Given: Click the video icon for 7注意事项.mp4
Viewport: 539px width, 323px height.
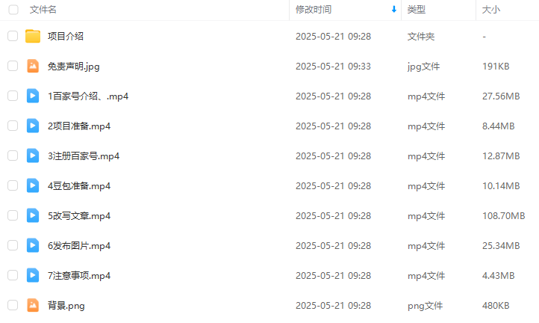Looking at the screenshot, I should (x=33, y=275).
